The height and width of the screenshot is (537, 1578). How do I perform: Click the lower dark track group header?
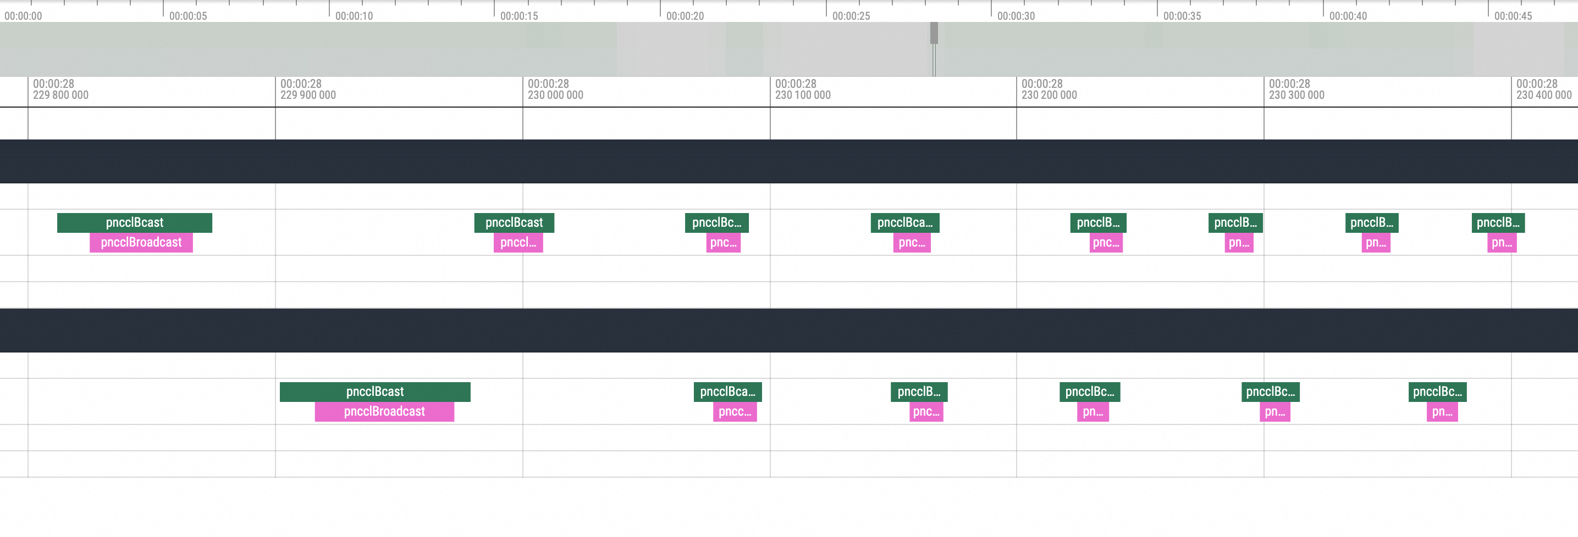click(x=789, y=331)
